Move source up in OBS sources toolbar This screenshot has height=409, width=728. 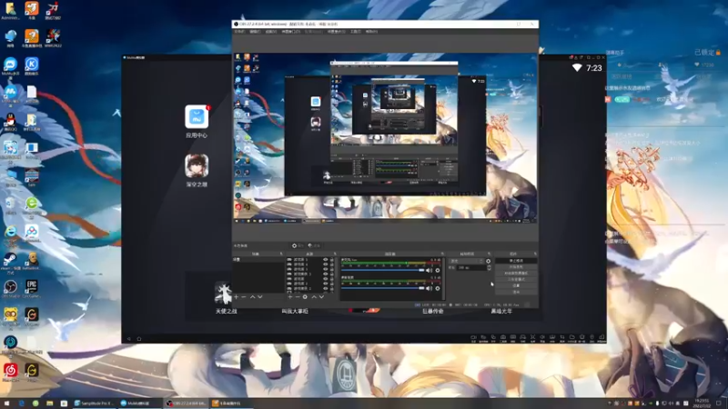click(314, 297)
